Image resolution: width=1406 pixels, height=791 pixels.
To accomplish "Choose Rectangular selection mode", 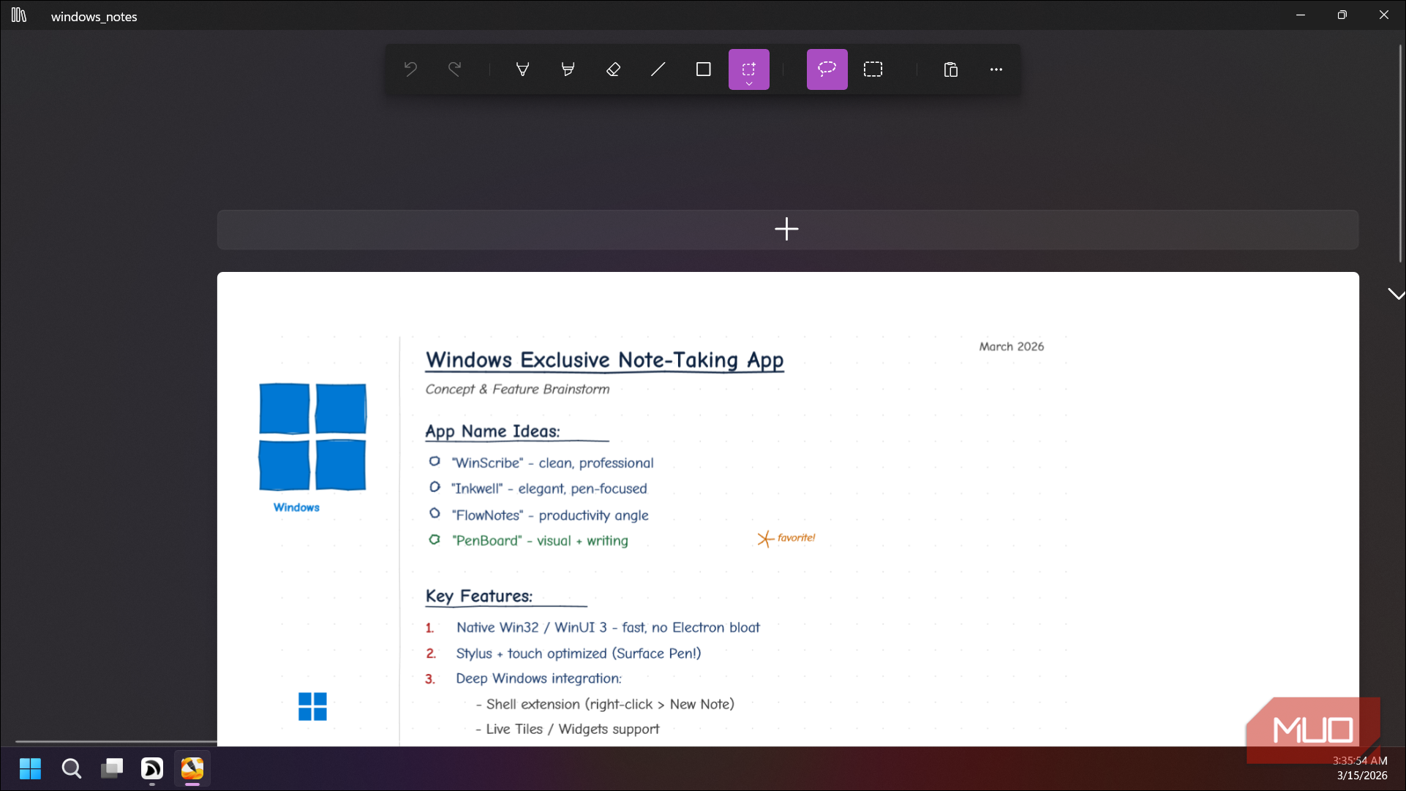I will pyautogui.click(x=873, y=69).
